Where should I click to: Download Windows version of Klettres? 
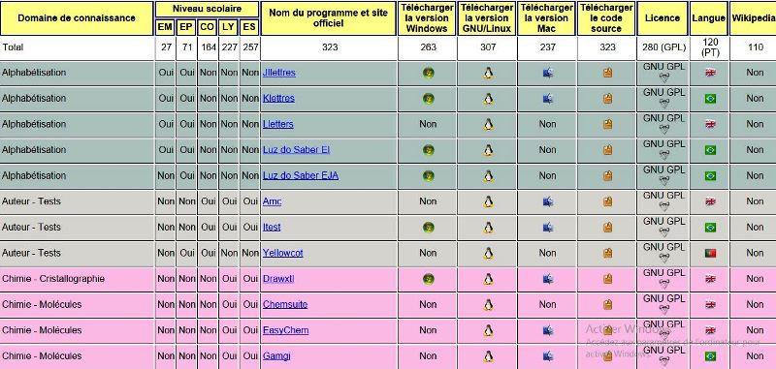pos(428,99)
